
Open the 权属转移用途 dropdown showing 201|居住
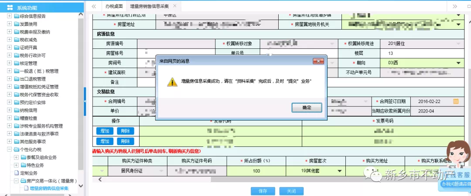click(458, 44)
